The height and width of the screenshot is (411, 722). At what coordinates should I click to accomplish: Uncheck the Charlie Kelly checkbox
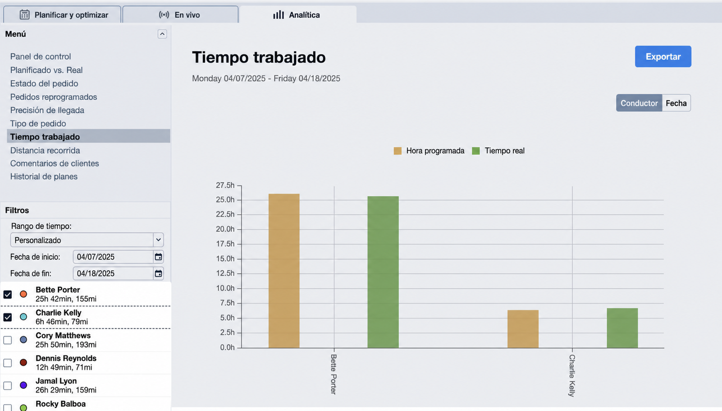(8, 317)
